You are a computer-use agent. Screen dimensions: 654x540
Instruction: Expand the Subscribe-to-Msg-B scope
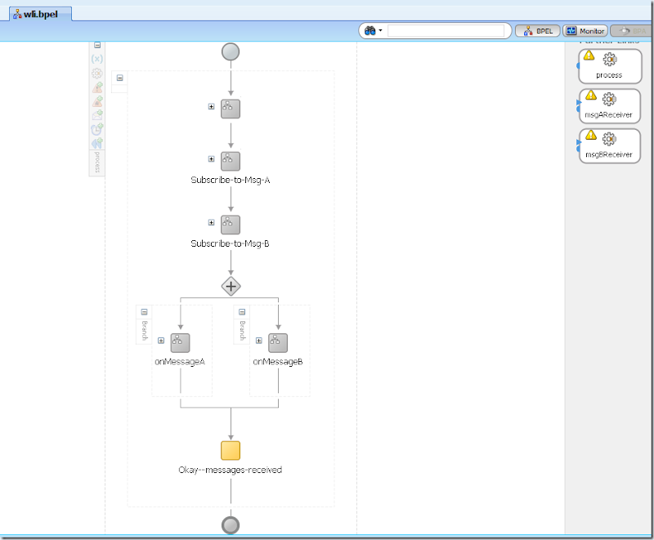tap(212, 222)
